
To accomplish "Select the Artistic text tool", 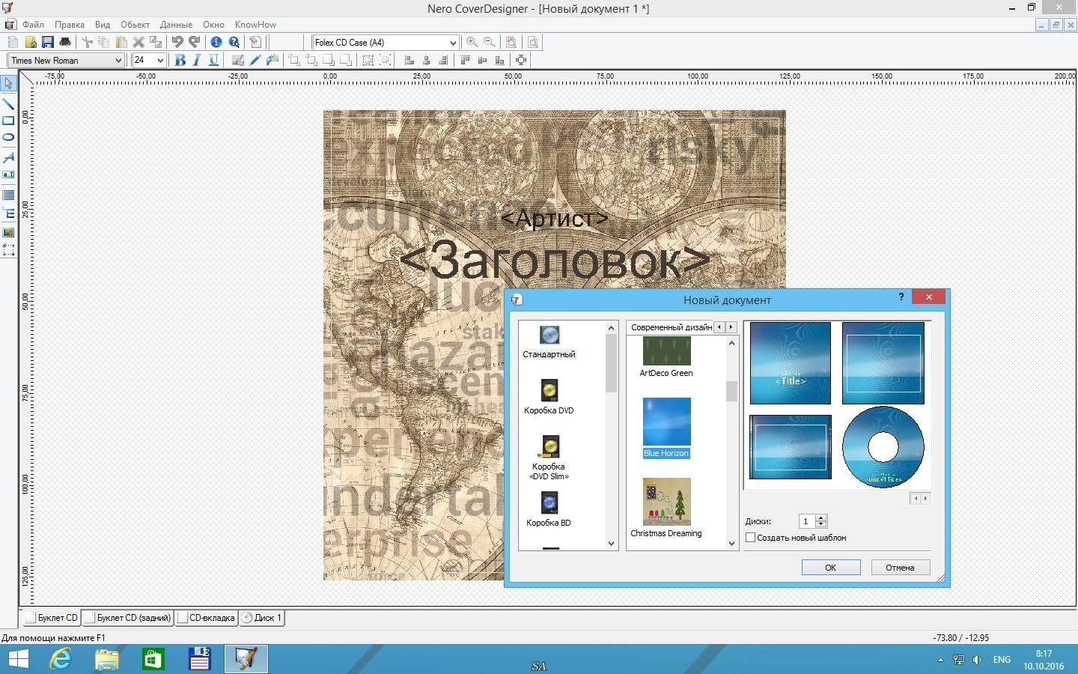I will pos(8,157).
